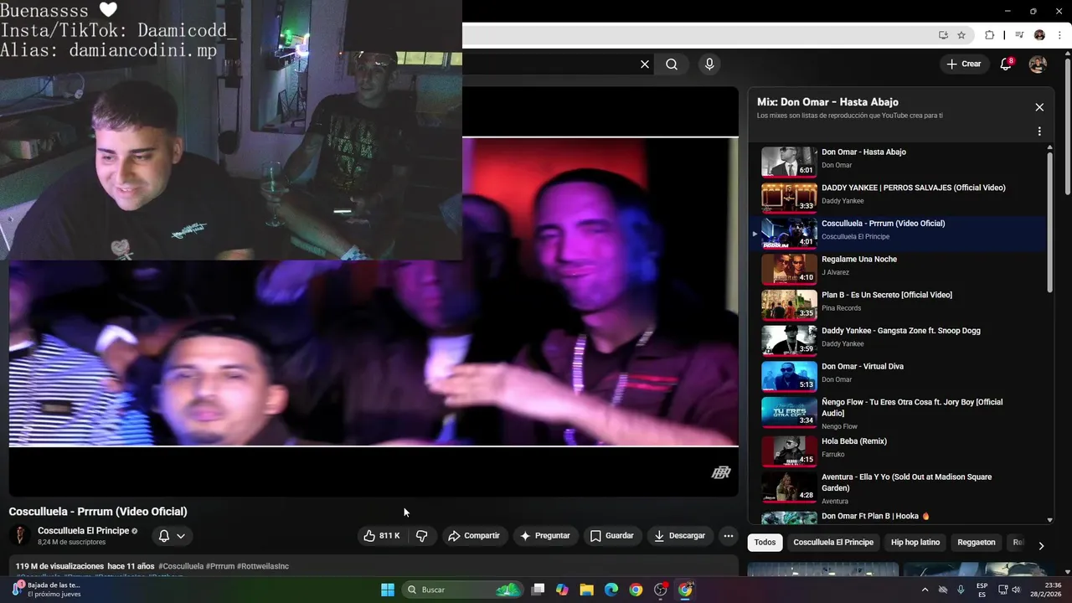The height and width of the screenshot is (603, 1072).
Task: Dislike the video with thumbs down
Action: [422, 536]
